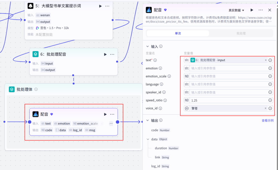Edit the speed_ratio value 1.25
Screen dimensions: 278x170
[228, 100]
